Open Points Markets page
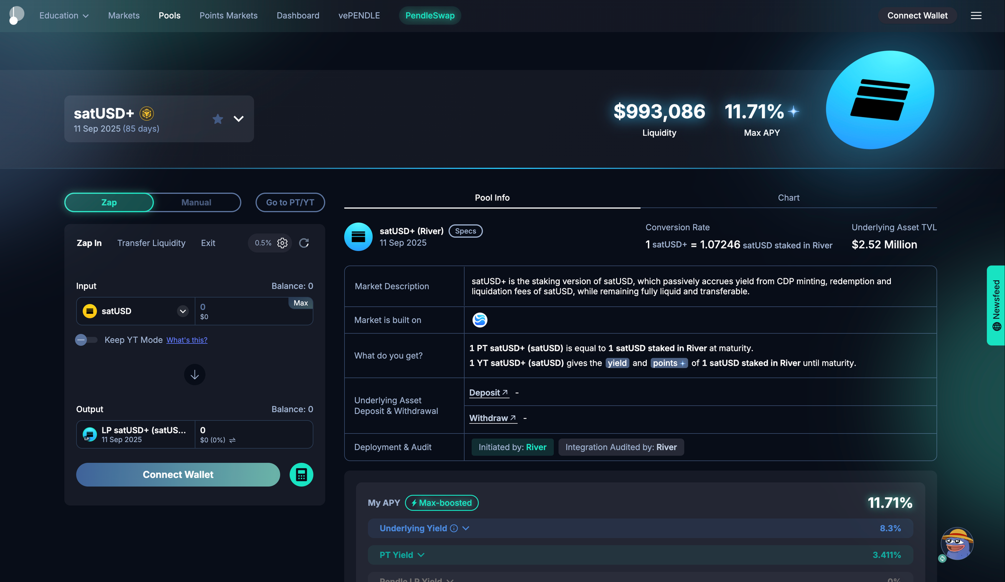Viewport: 1005px width, 582px height. point(228,16)
